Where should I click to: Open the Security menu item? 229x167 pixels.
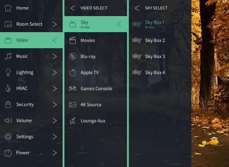tap(31, 104)
